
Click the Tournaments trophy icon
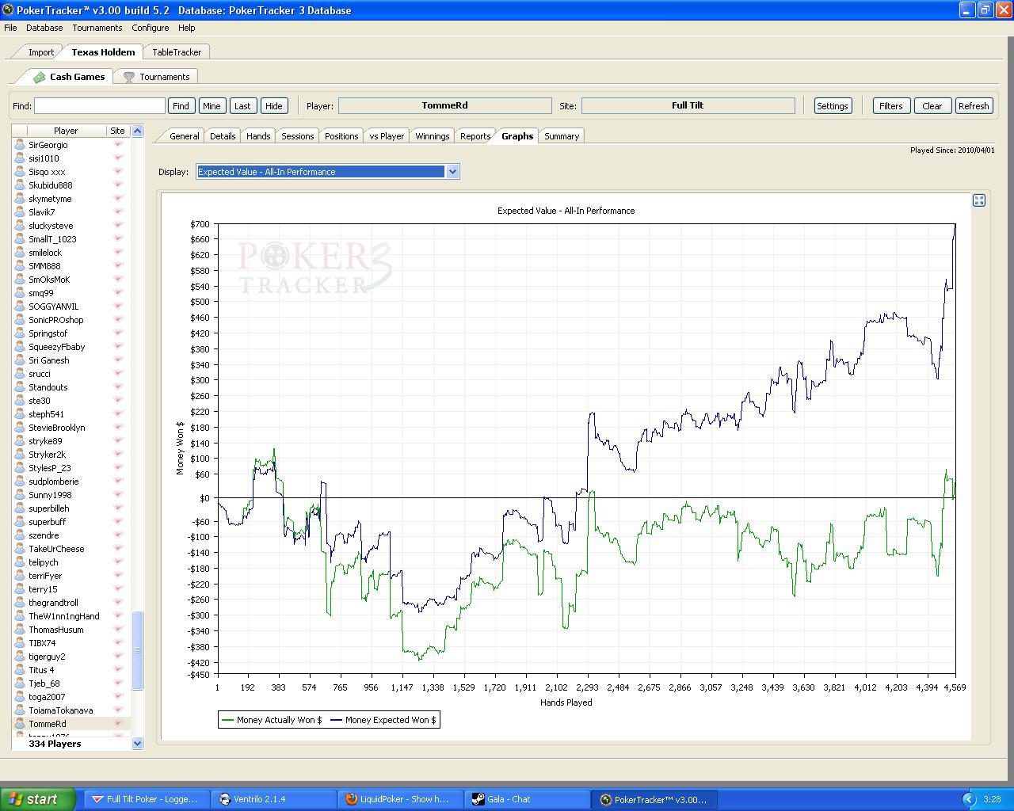point(129,77)
